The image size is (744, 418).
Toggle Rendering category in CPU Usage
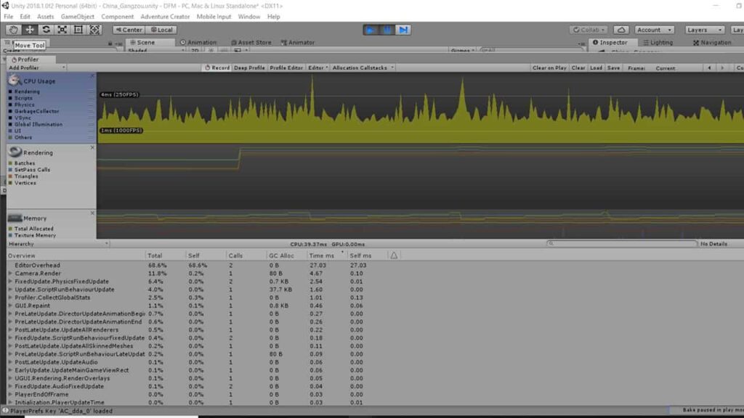(x=10, y=91)
